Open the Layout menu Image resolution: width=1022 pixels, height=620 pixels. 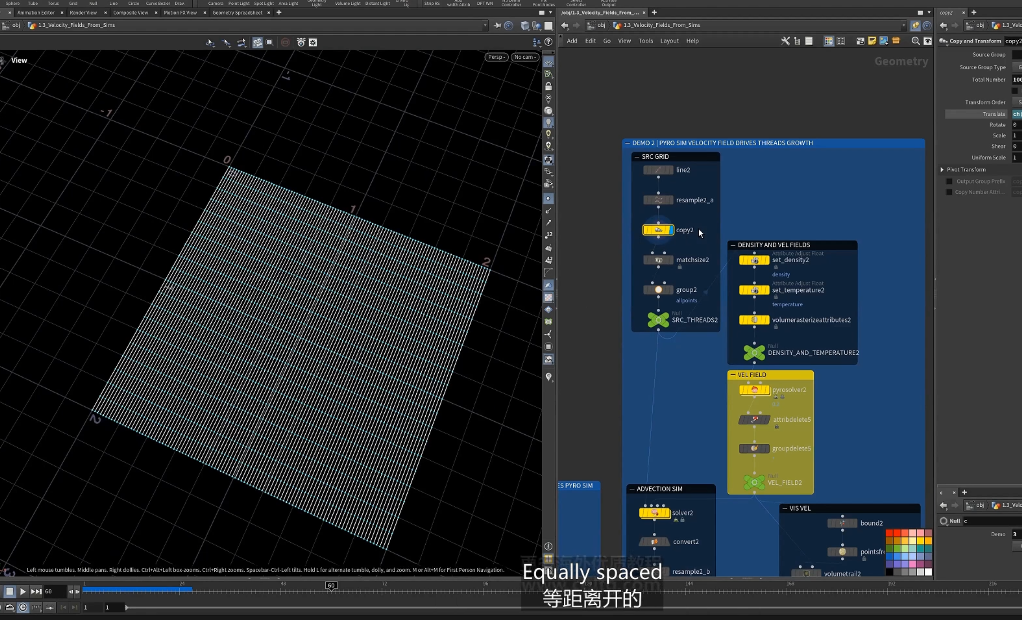[x=669, y=41]
